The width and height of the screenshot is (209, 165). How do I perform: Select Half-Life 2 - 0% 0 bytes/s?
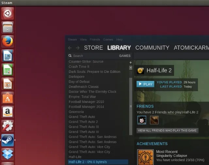pyautogui.click(x=98, y=162)
